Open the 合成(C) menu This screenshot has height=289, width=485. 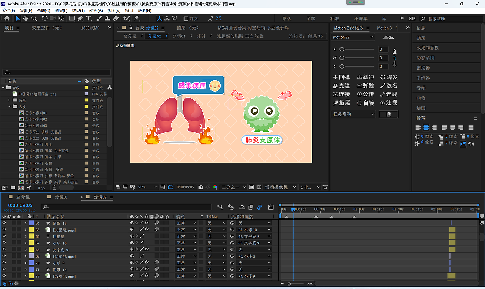pos(44,11)
